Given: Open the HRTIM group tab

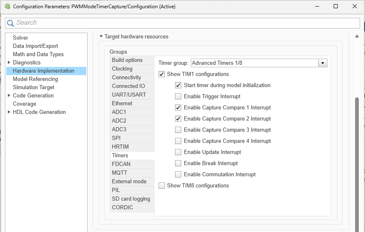Looking at the screenshot, I should (132, 147).
